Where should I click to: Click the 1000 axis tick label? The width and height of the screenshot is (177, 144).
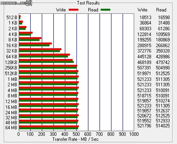coord(134,134)
